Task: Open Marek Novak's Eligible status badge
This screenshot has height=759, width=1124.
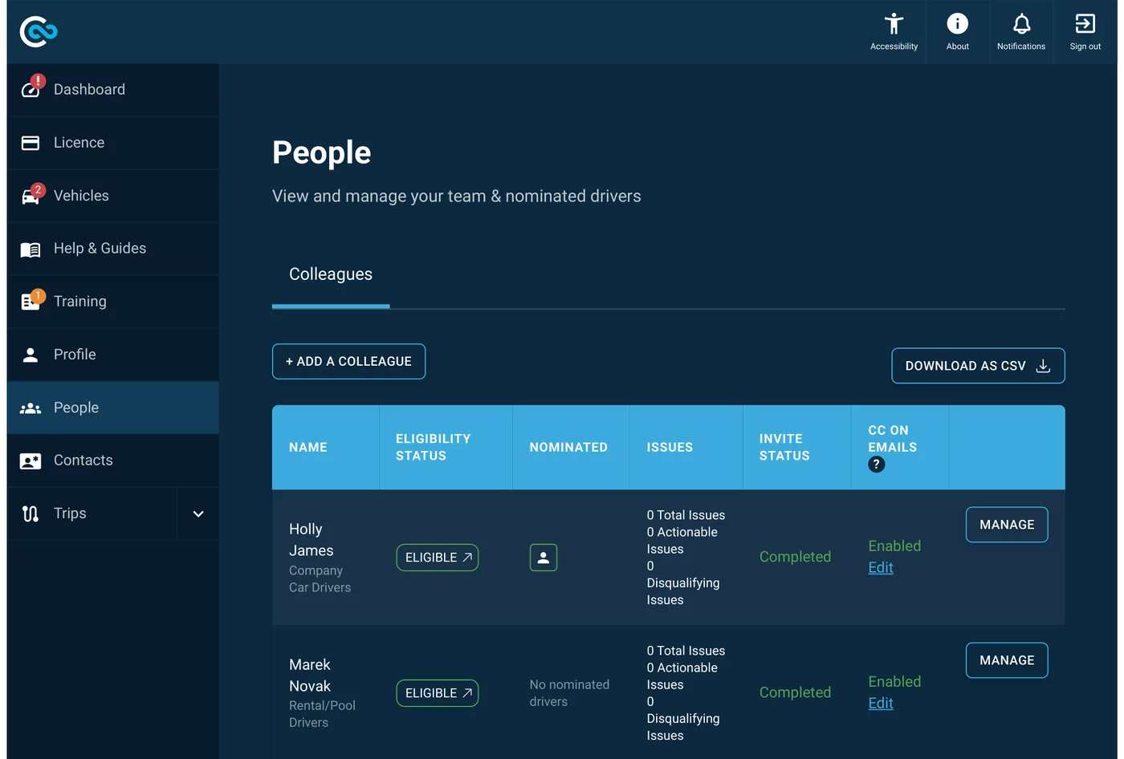Action: [438, 693]
